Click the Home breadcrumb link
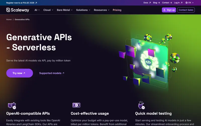201x126 pixels. 9,19
